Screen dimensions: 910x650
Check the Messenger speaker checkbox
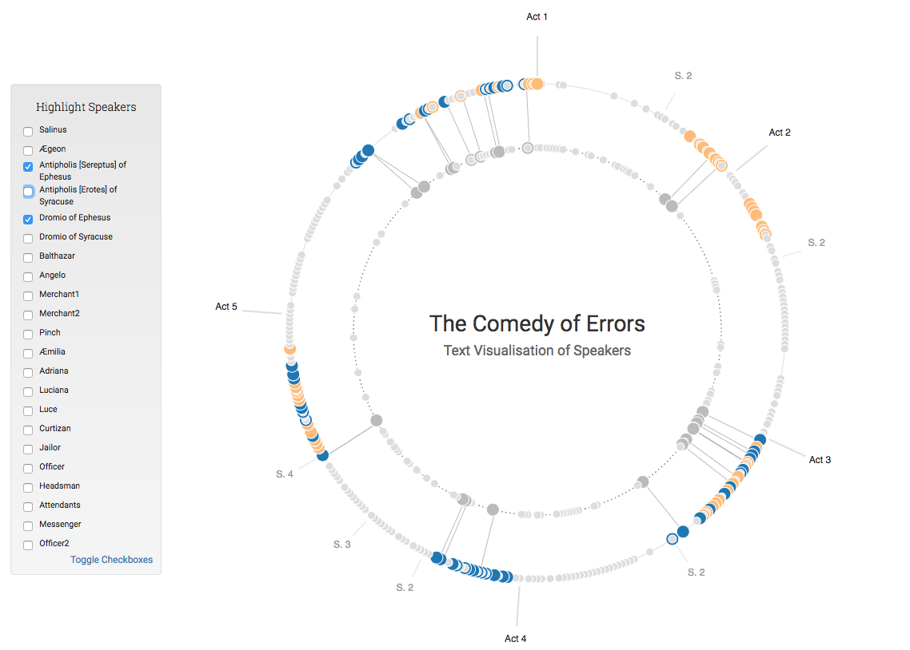pyautogui.click(x=27, y=525)
